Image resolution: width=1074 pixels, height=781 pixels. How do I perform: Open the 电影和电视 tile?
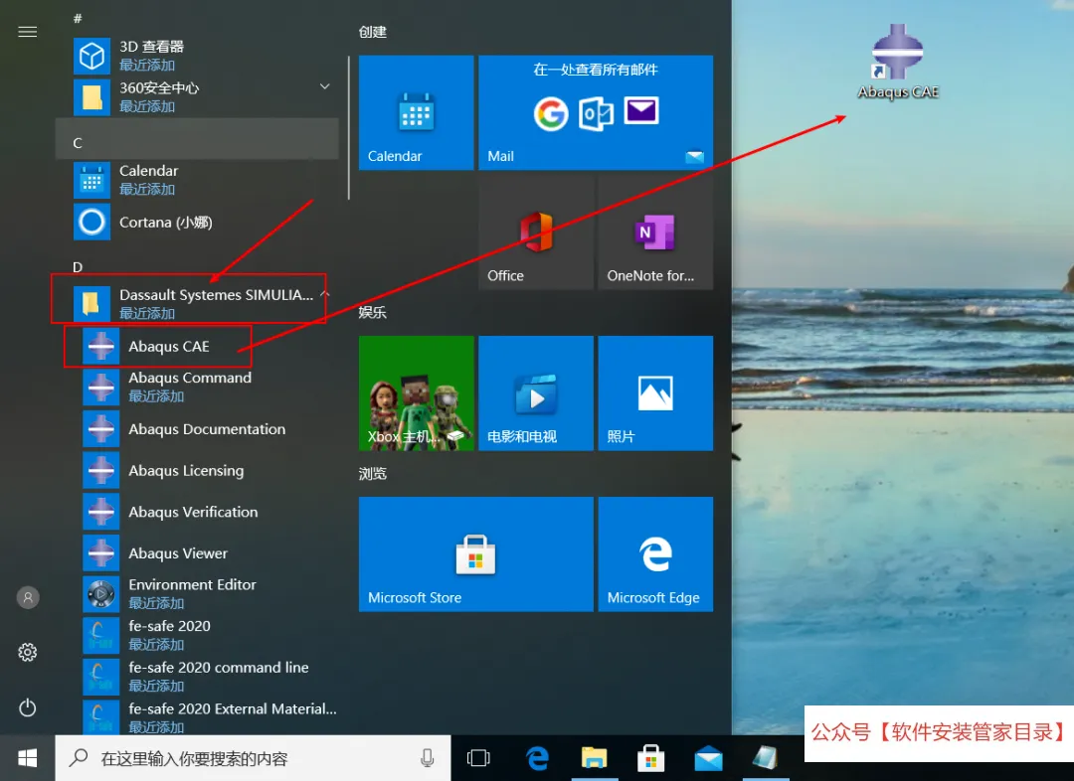(x=536, y=392)
